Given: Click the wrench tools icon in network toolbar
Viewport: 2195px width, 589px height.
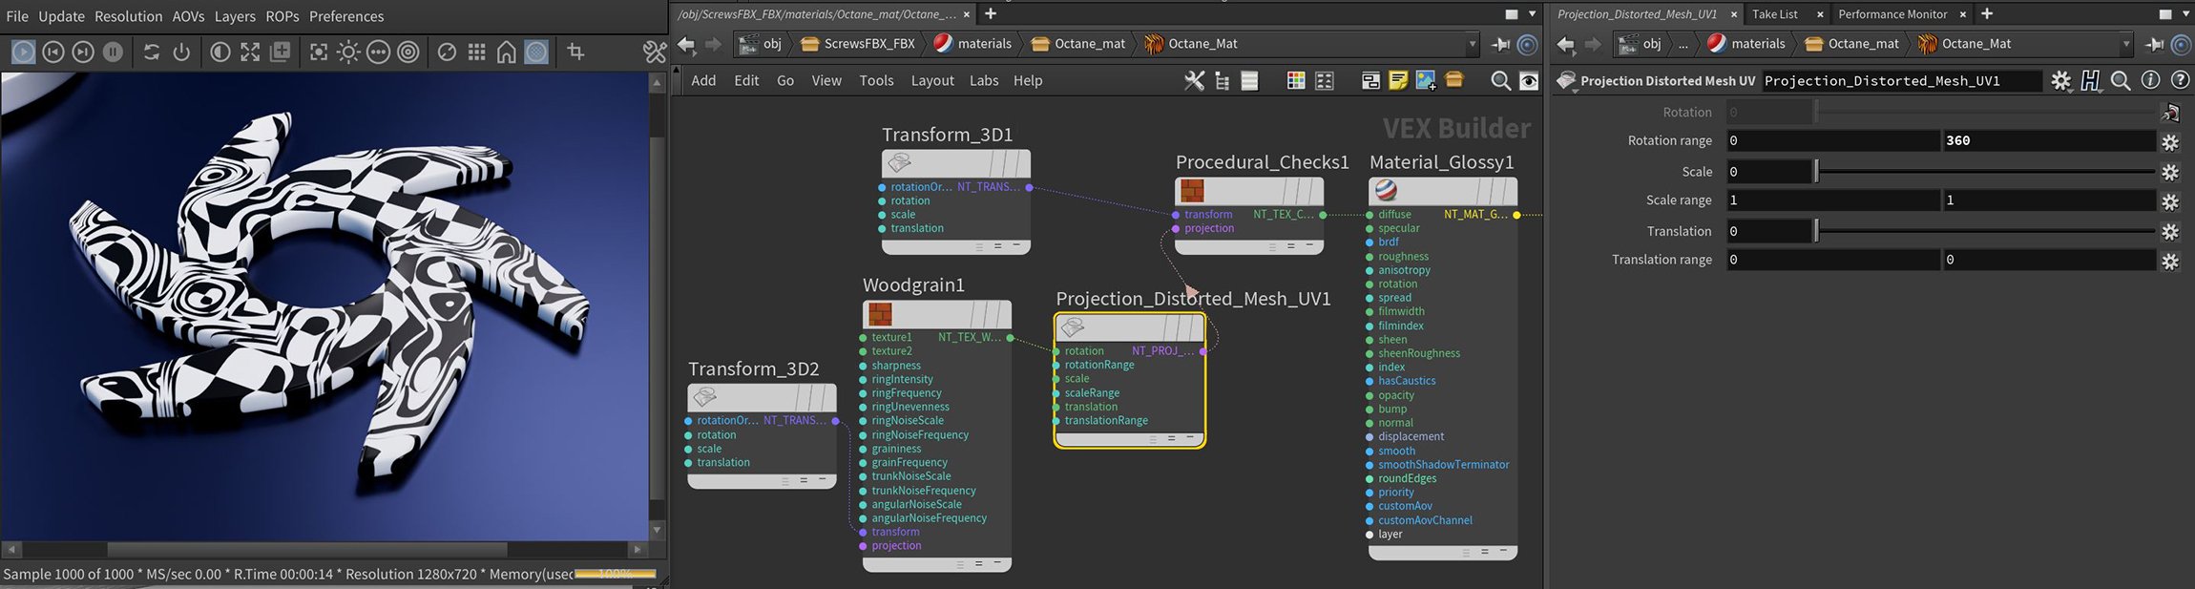Looking at the screenshot, I should coord(1194,81).
